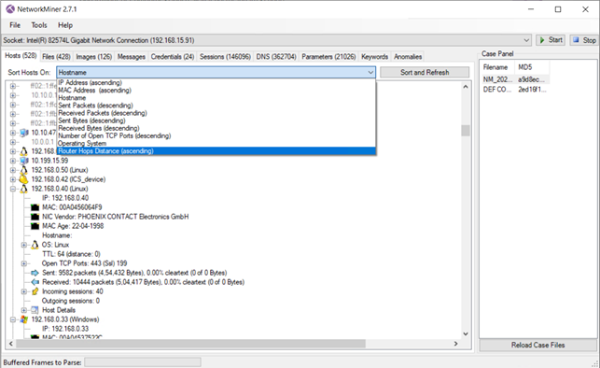
Task: Collapse the 192.168.0.33 (Windows) node
Action: tap(13, 319)
